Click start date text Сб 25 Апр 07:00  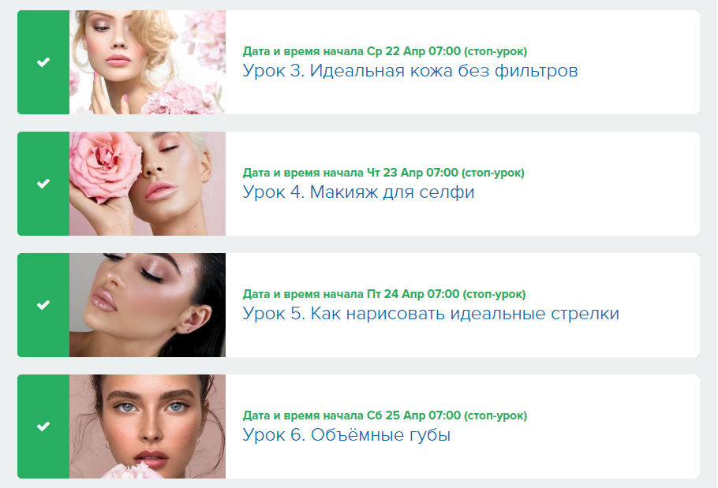[413, 415]
